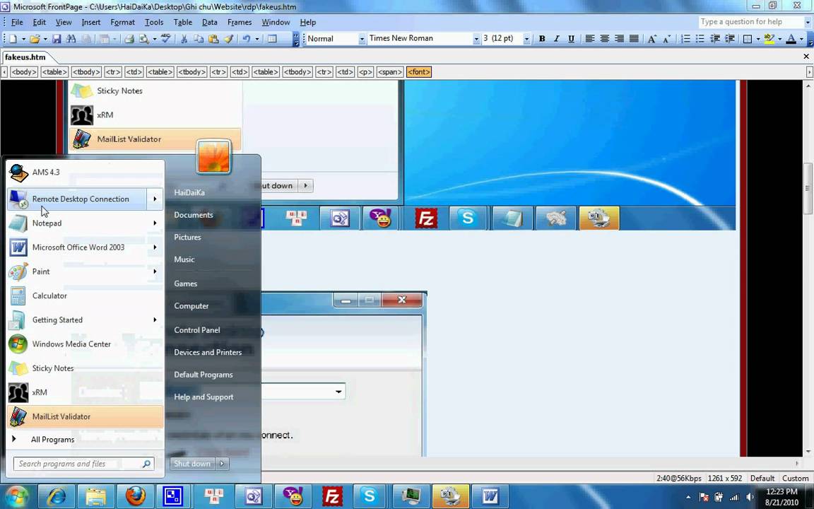
Task: Activate the Format Painter brush icon
Action: (x=228, y=39)
